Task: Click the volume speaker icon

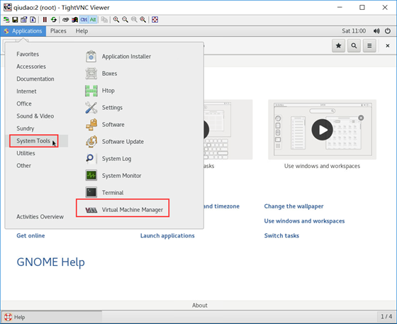Action: (x=376, y=31)
